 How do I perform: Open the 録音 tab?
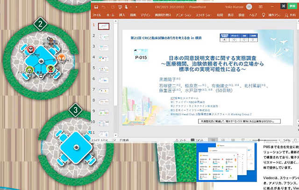point(242,15)
